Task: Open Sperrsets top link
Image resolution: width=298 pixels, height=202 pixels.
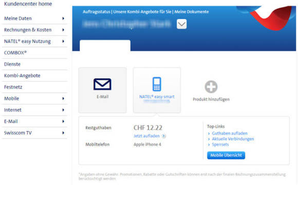Action: click(x=220, y=144)
